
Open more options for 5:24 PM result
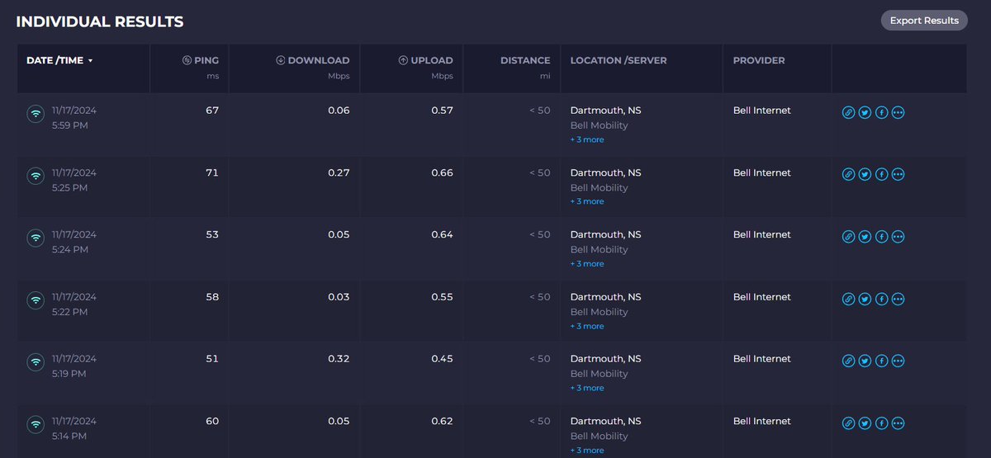click(x=899, y=236)
